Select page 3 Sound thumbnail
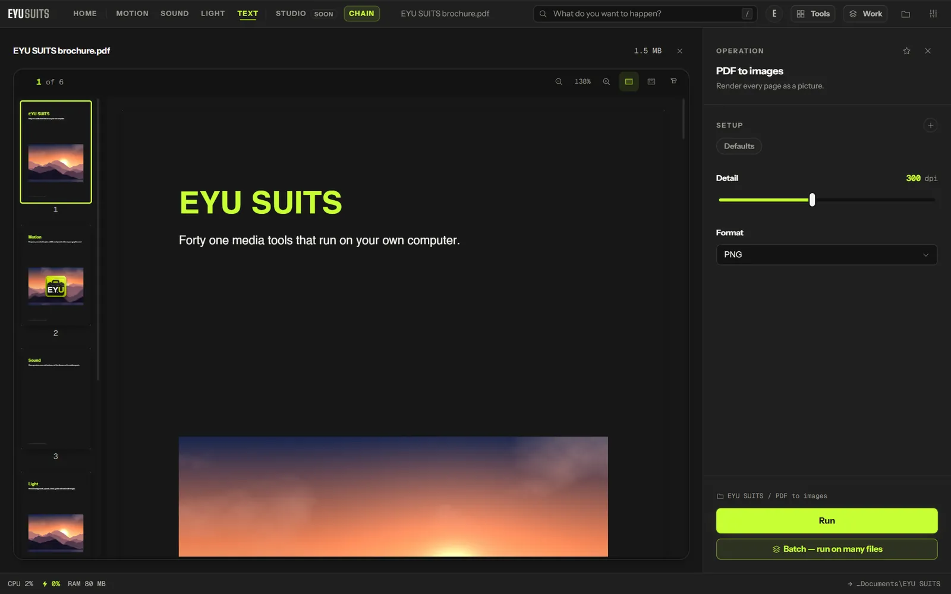This screenshot has height=594, width=951. coord(56,399)
